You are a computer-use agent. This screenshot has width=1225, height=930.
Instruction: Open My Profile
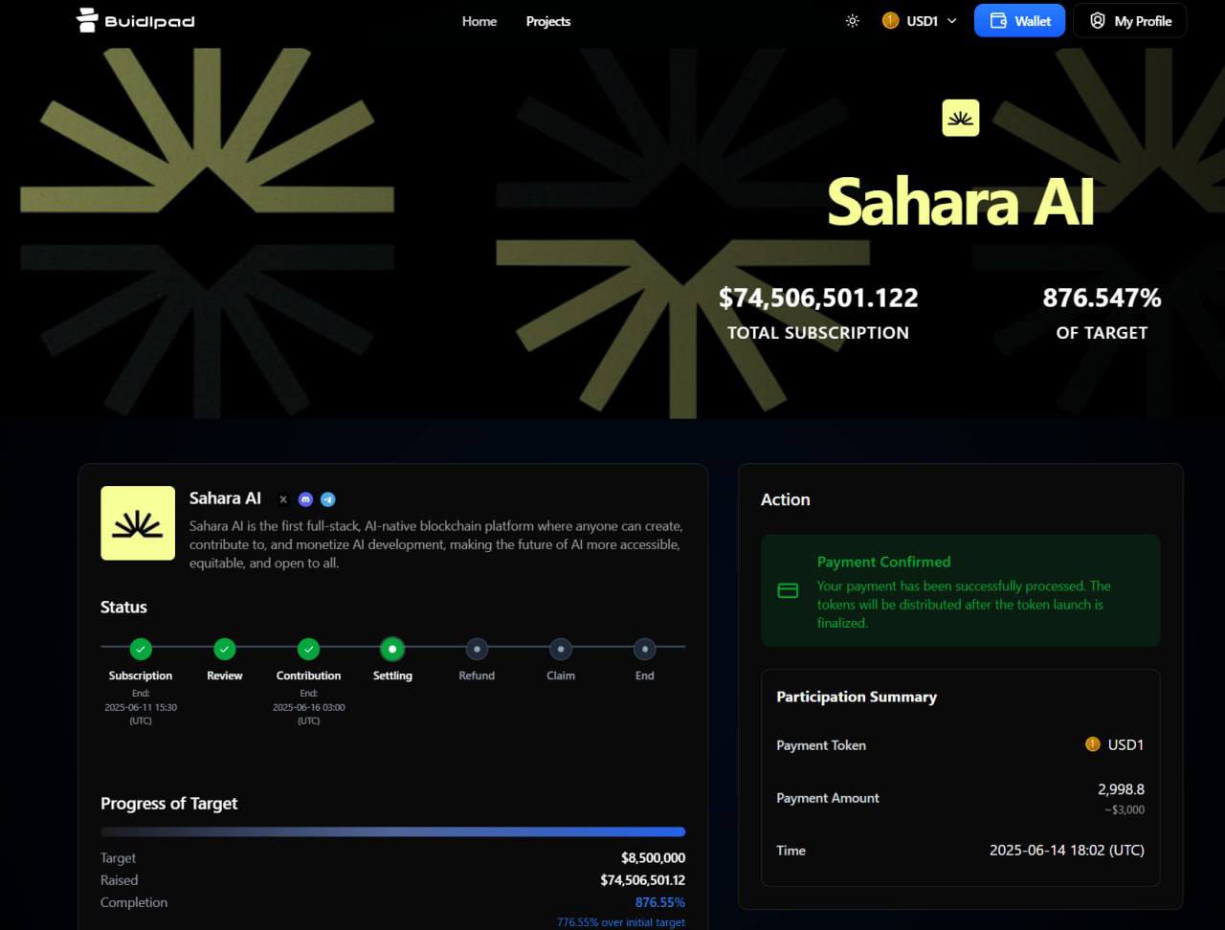click(1129, 20)
